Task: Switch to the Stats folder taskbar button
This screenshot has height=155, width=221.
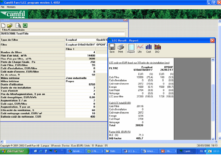Action: tap(113, 151)
